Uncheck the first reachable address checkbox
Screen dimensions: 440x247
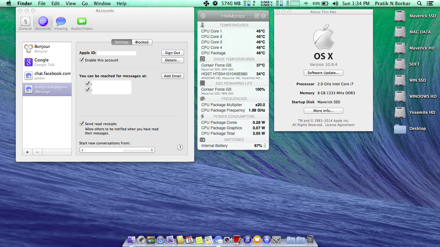87,84
